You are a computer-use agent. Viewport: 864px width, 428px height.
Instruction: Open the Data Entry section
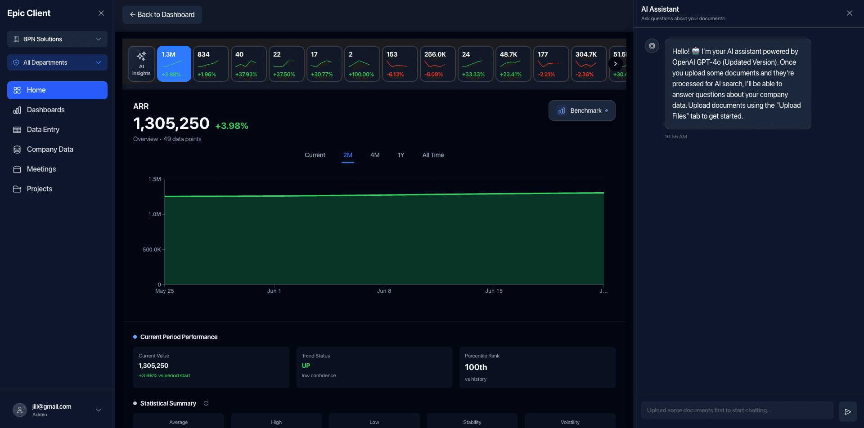point(57,129)
